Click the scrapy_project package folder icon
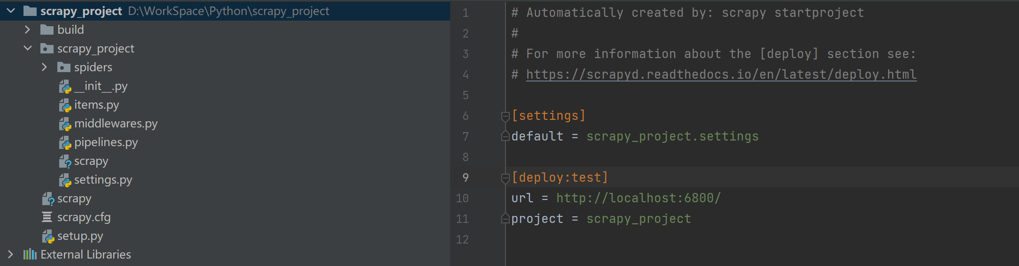Screen dimensions: 1019x266 point(47,48)
